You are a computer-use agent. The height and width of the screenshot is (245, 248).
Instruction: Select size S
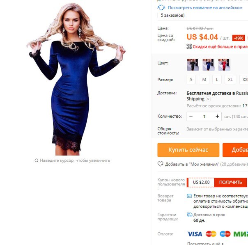tap(191, 80)
